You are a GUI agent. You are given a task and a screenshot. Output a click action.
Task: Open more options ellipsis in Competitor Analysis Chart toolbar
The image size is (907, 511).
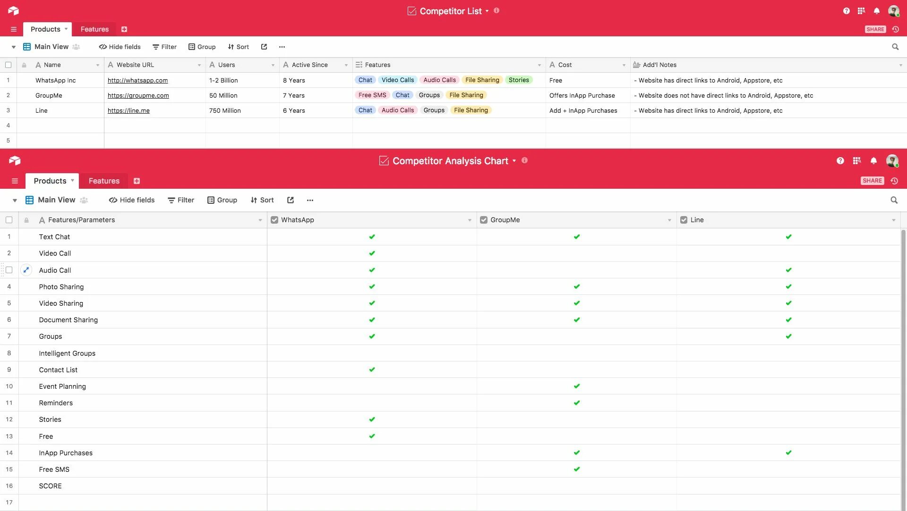(310, 200)
